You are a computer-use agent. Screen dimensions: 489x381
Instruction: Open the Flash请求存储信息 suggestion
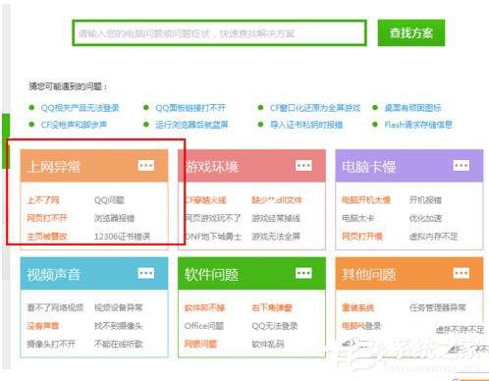pos(418,125)
